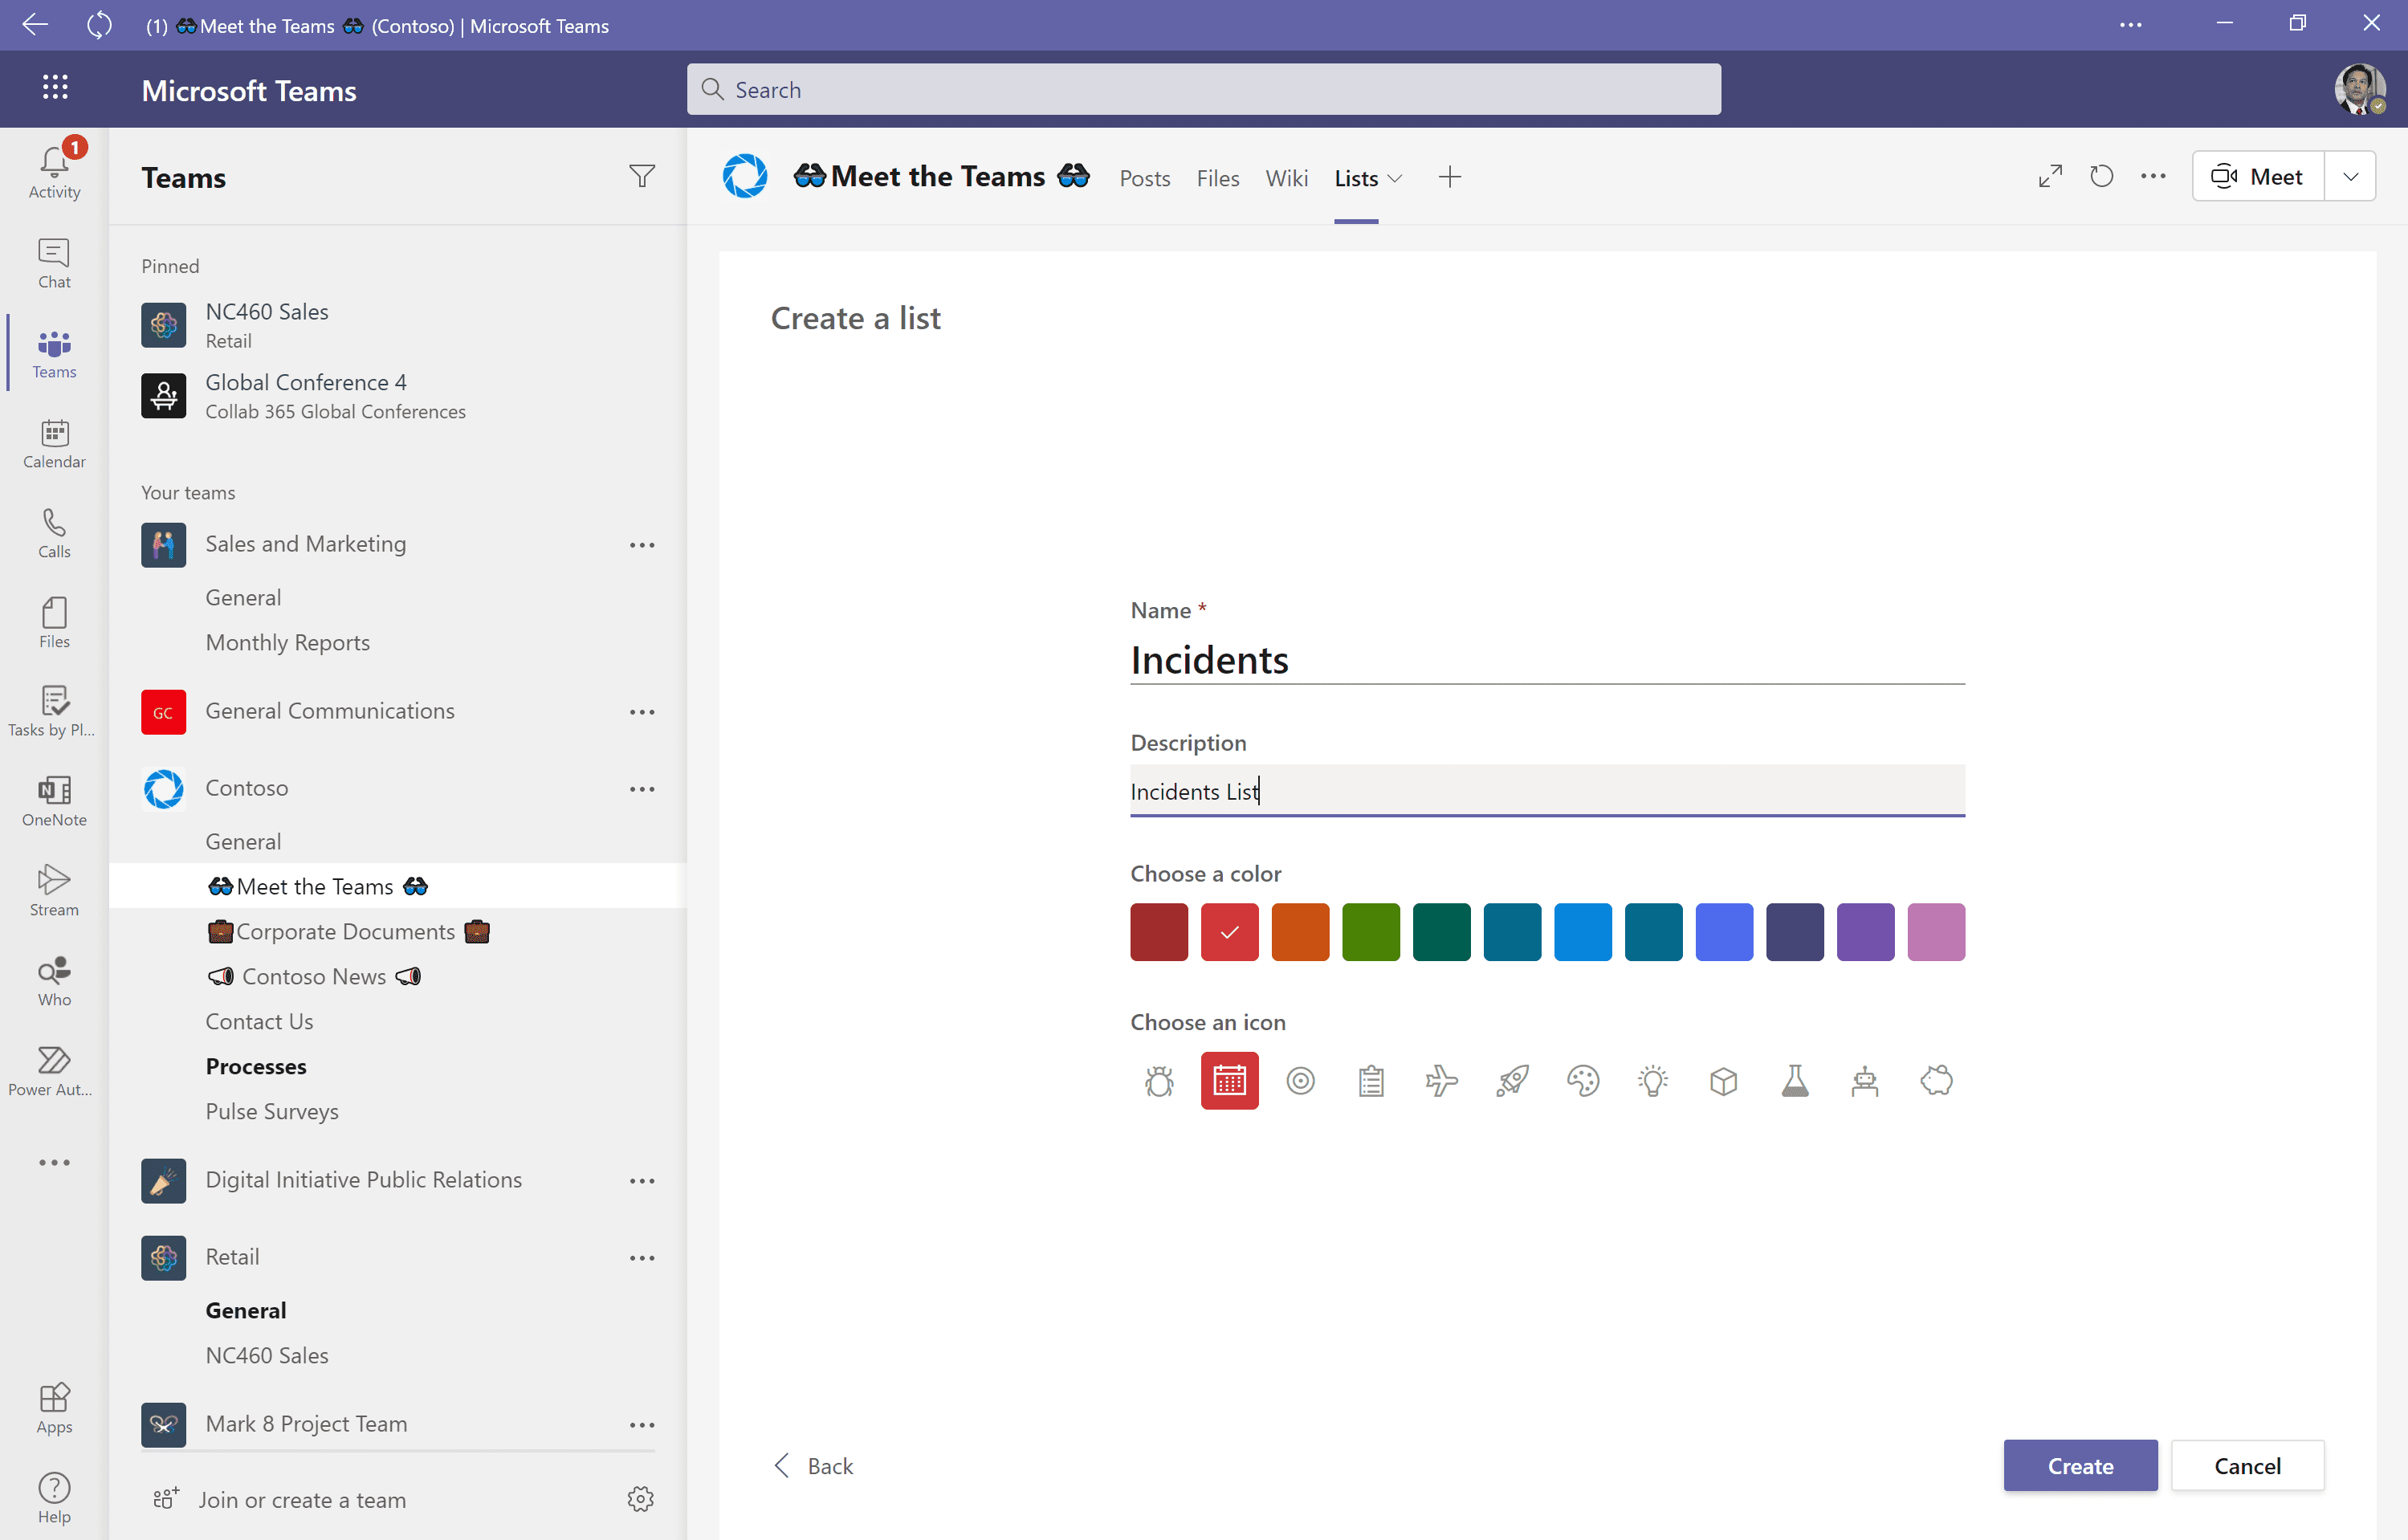Open more options for Contoso team
The width and height of the screenshot is (2408, 1540).
(x=642, y=789)
